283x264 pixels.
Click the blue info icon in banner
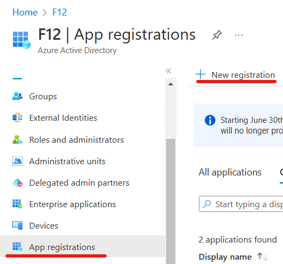coord(210,120)
